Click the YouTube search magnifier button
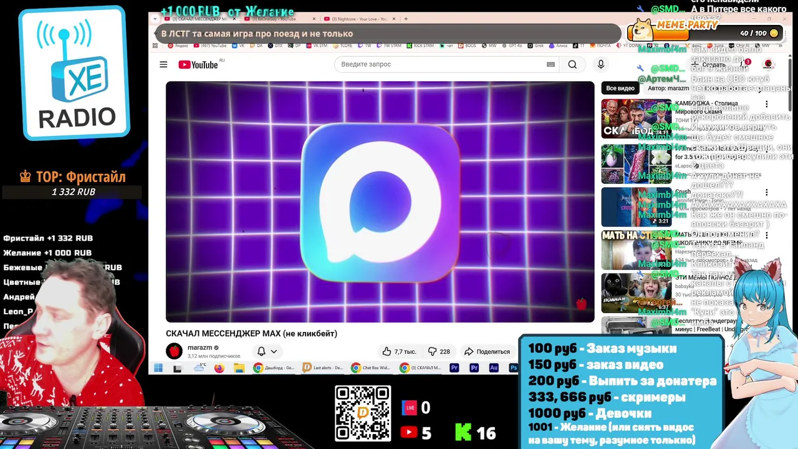 (572, 64)
